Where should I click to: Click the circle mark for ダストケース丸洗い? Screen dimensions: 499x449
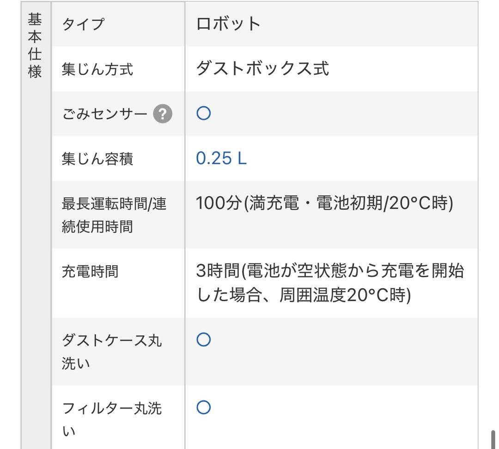coord(203,340)
